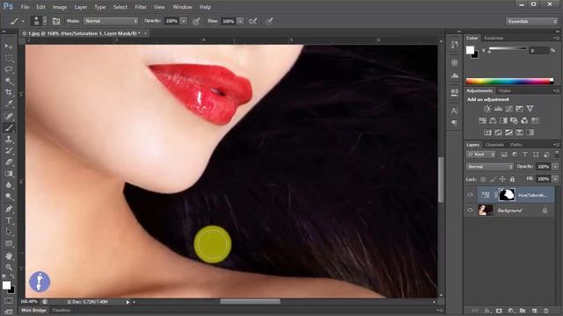This screenshot has width=563, height=316.
Task: Open the Image menu
Action: [60, 7]
